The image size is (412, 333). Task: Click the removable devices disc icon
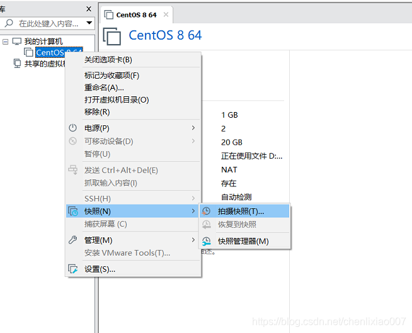(x=72, y=141)
